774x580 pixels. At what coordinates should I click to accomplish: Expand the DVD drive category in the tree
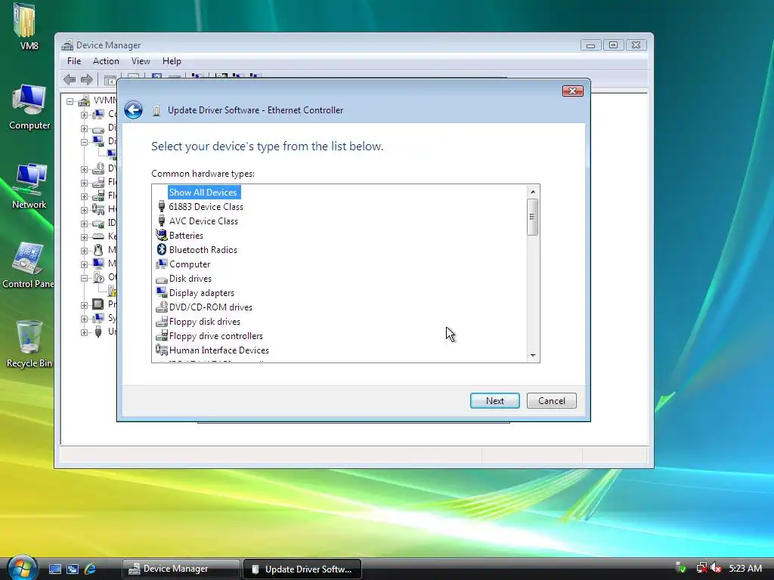(84, 169)
